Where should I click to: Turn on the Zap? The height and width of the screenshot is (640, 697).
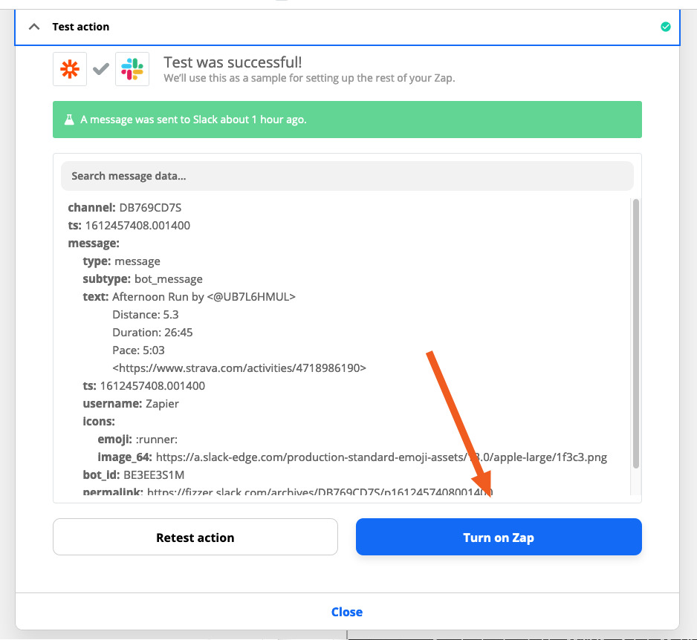499,537
